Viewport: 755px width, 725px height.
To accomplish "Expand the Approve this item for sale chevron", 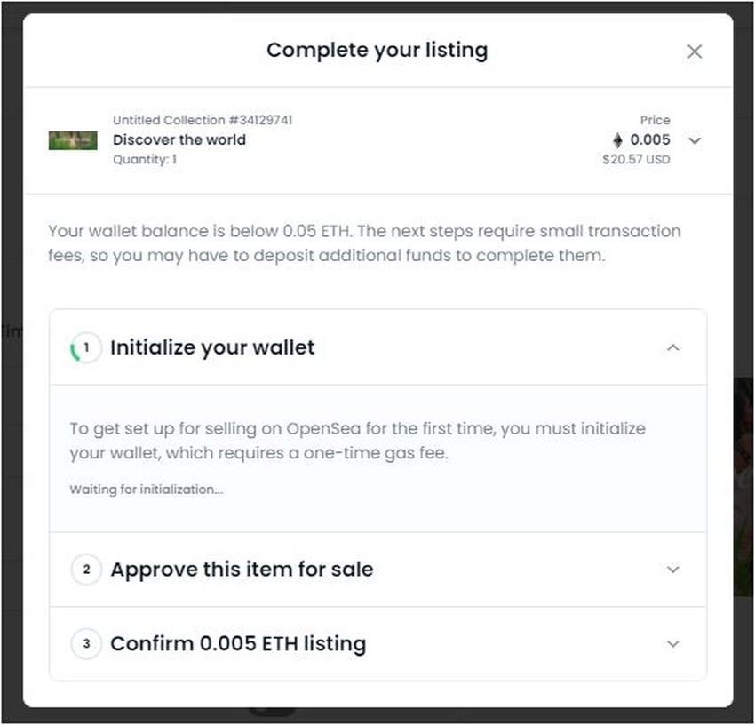I will (672, 570).
